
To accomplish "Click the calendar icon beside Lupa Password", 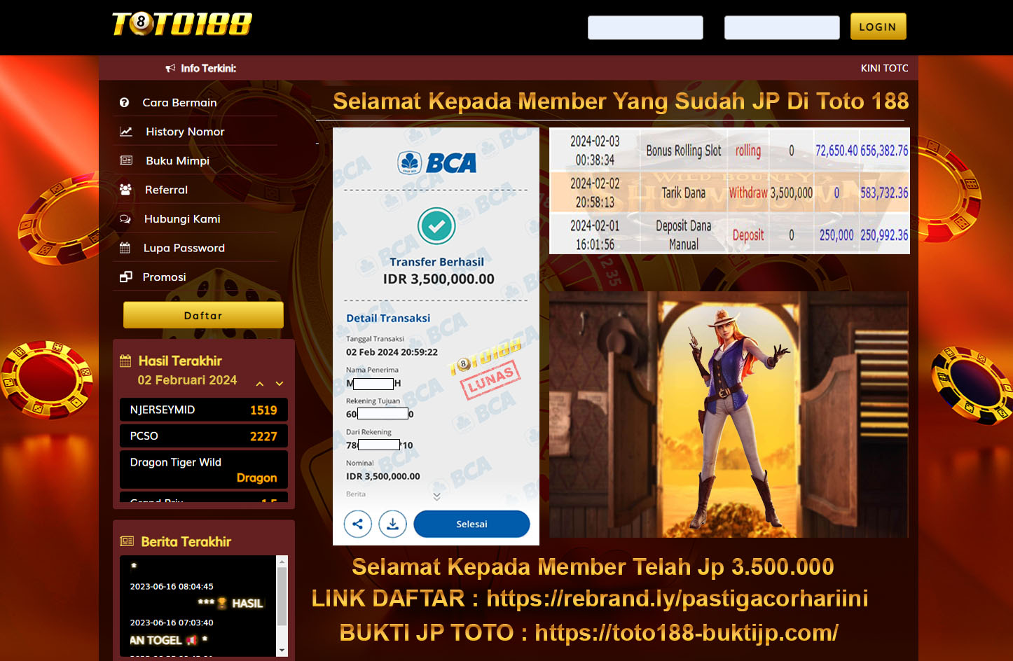I will 125,247.
